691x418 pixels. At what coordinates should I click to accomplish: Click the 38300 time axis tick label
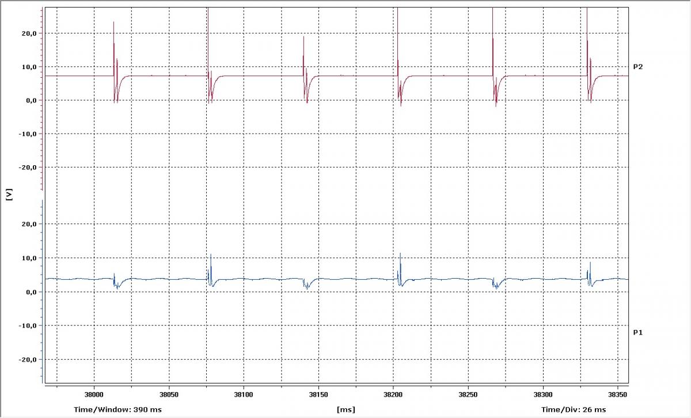[543, 395]
